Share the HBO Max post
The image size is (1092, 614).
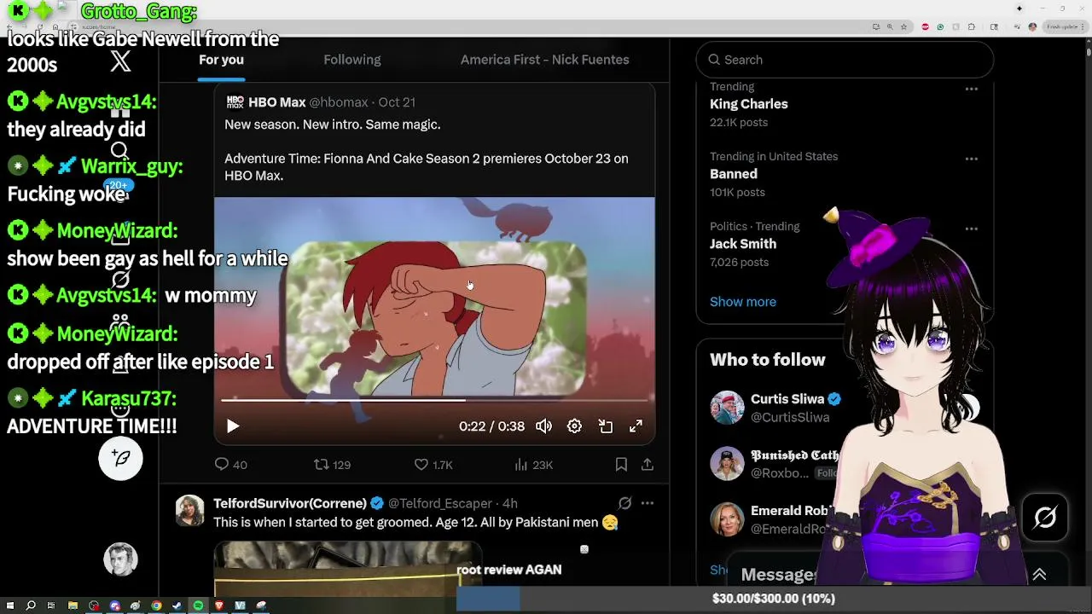coord(648,464)
